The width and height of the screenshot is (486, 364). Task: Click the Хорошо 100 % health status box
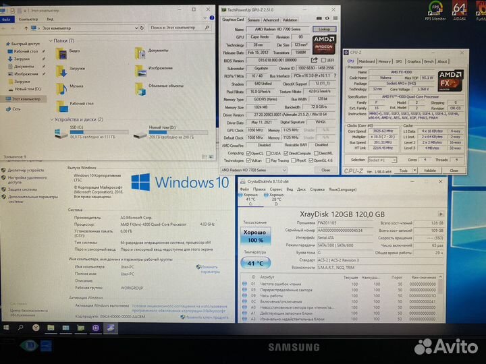(x=255, y=236)
